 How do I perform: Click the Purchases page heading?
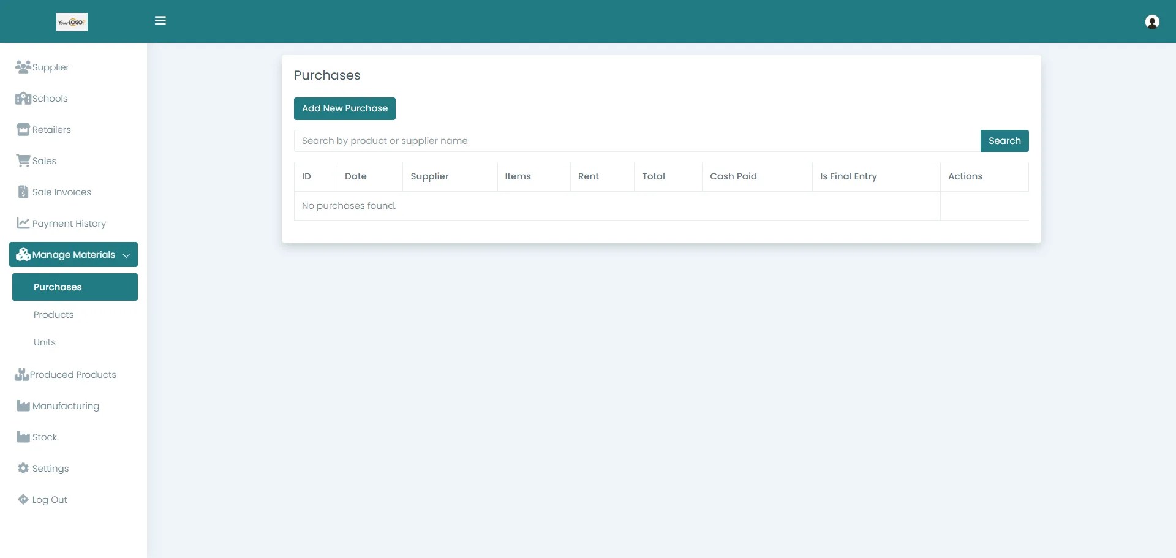pyautogui.click(x=327, y=75)
